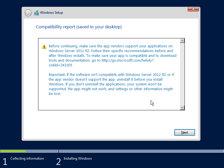Select the step 1 numeral indicator
The width and height of the screenshot is (224, 168).
pyautogui.click(x=5, y=162)
